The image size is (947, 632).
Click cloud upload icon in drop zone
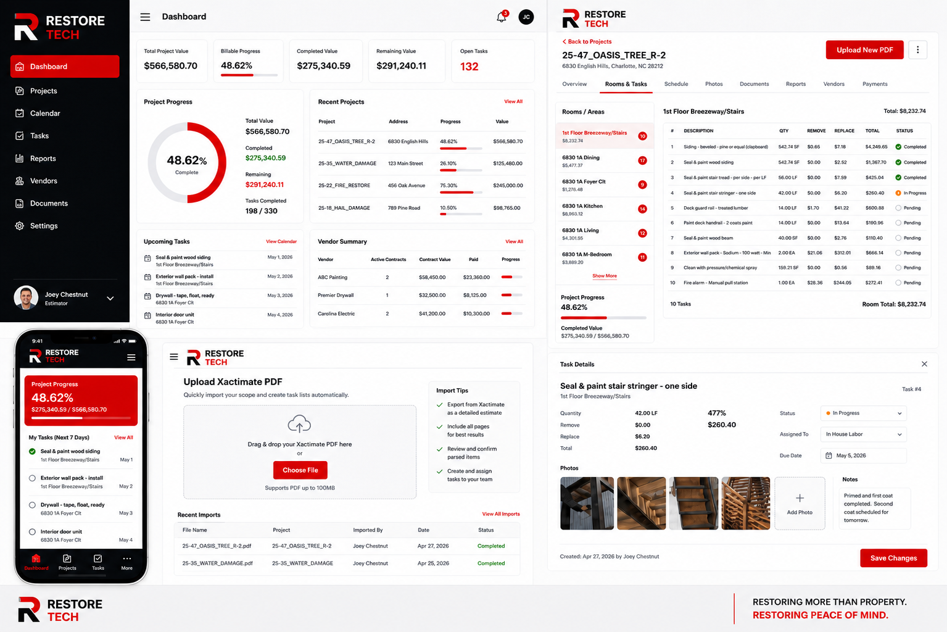[x=299, y=425]
